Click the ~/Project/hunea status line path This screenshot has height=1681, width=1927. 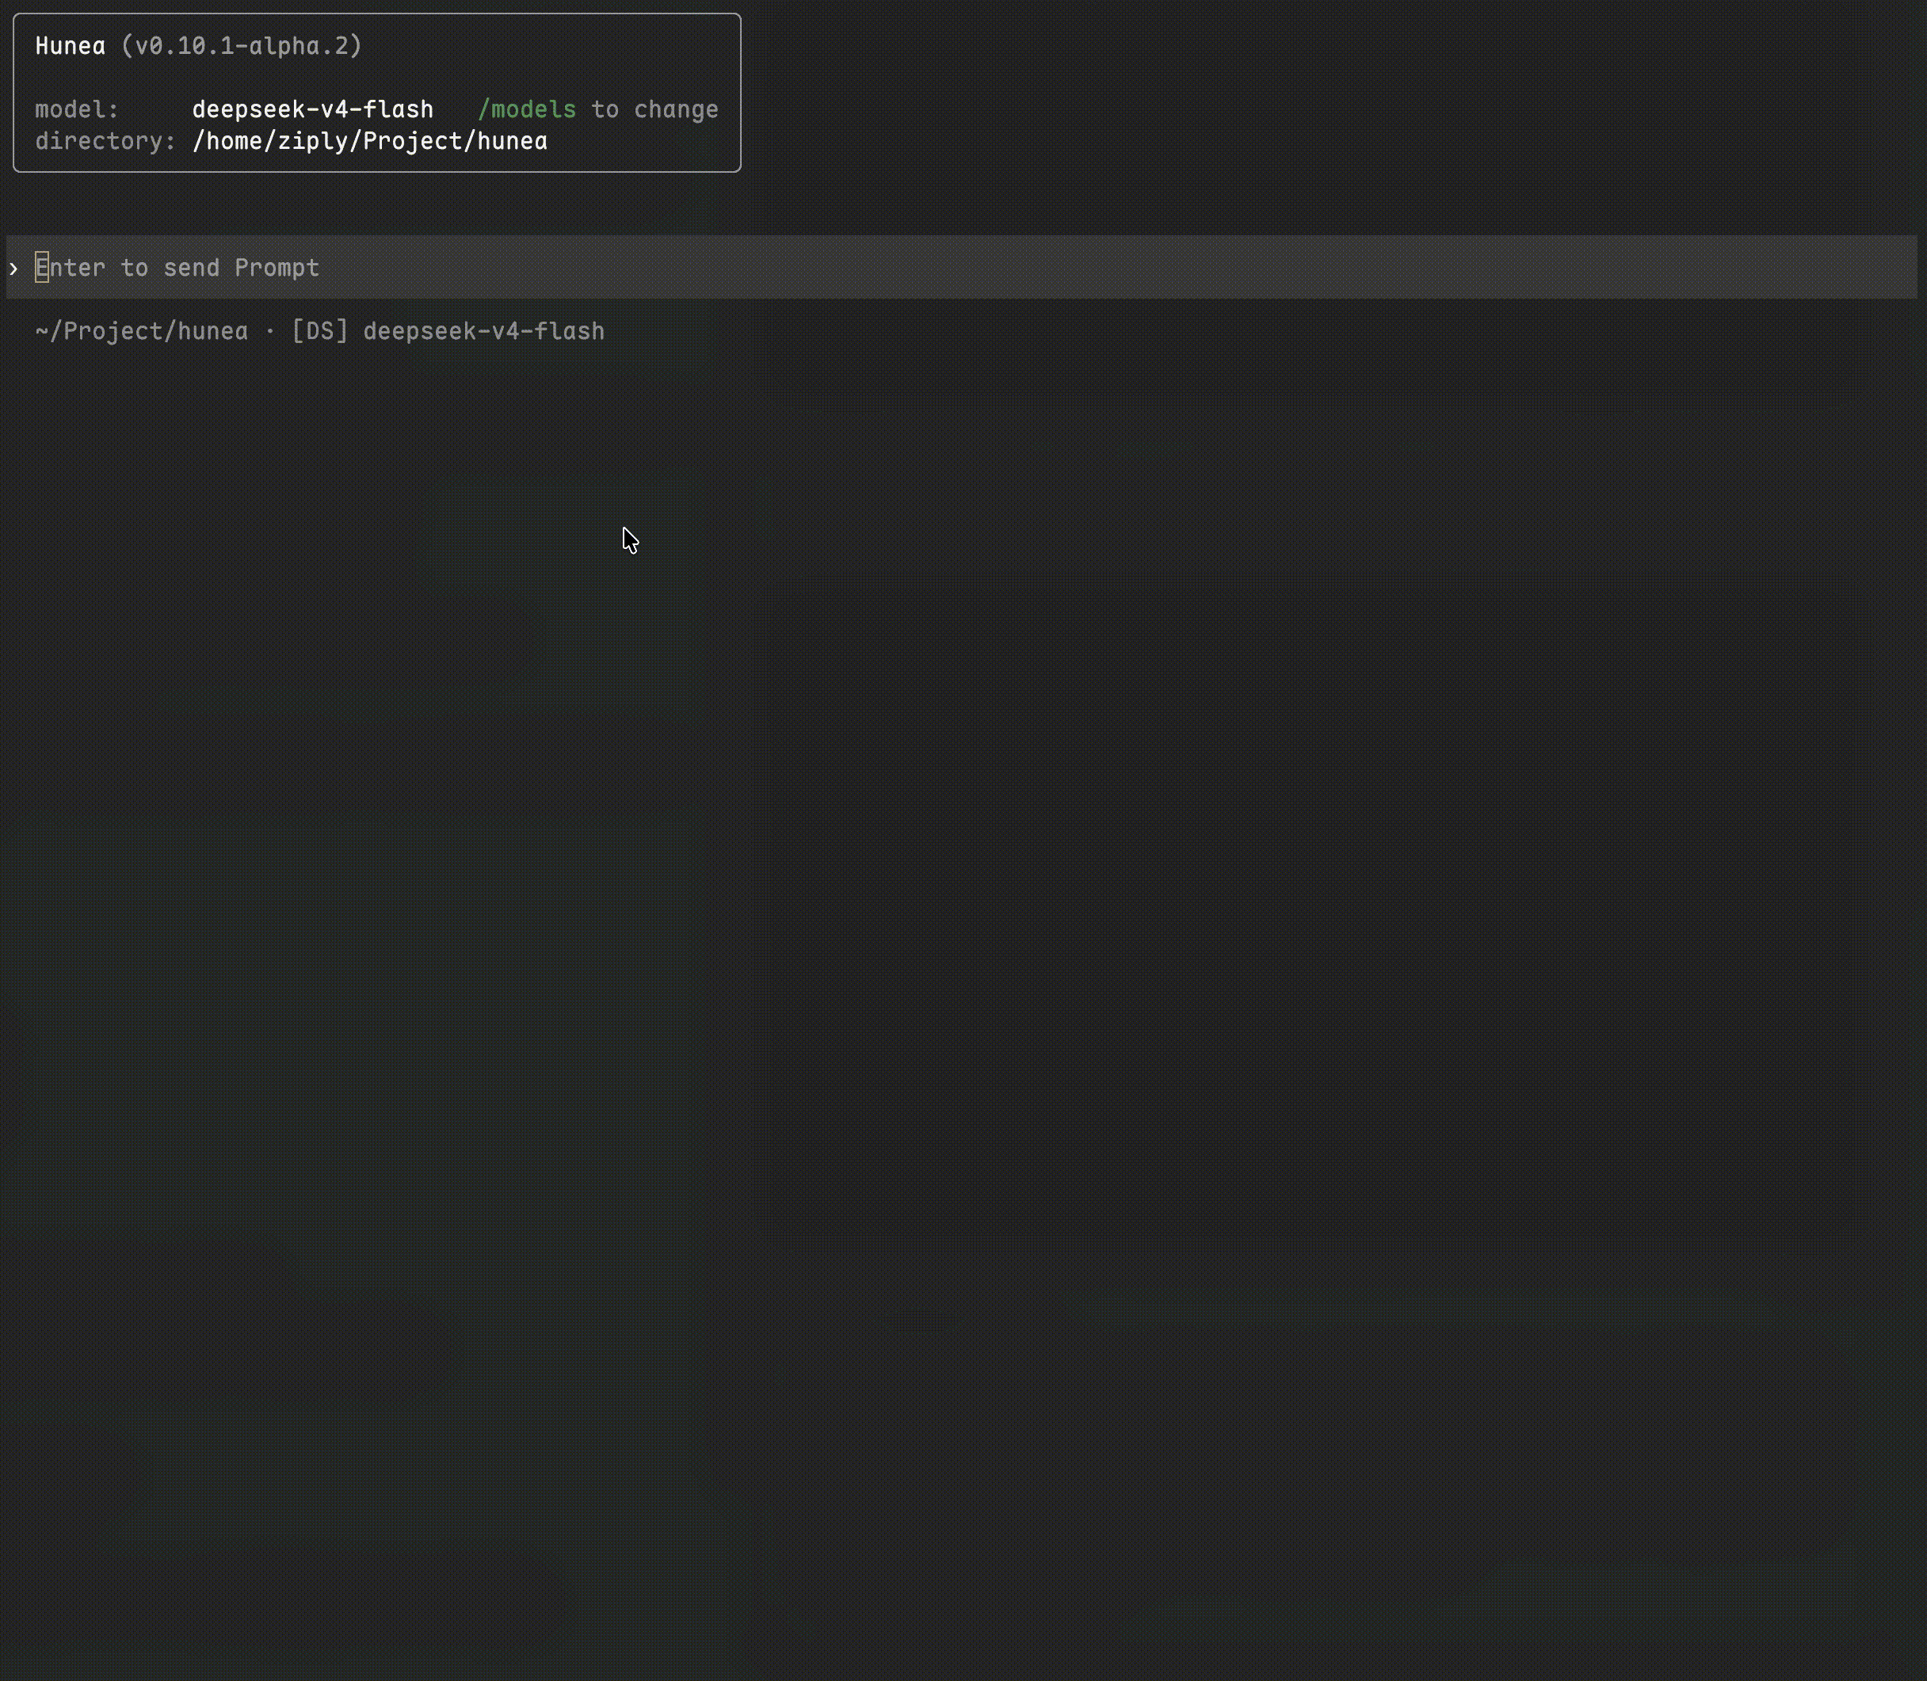point(142,332)
